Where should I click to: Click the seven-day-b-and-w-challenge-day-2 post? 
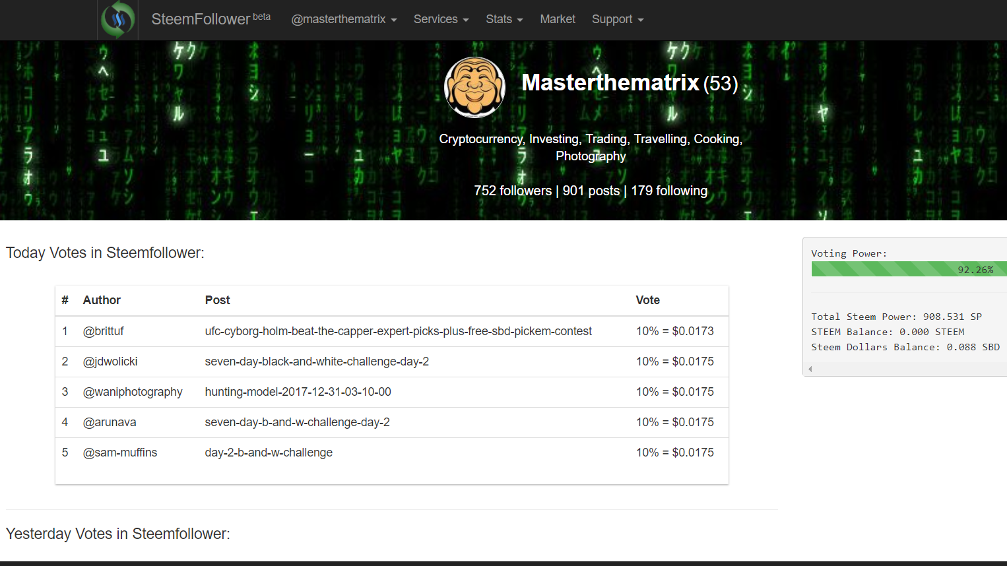(x=297, y=422)
